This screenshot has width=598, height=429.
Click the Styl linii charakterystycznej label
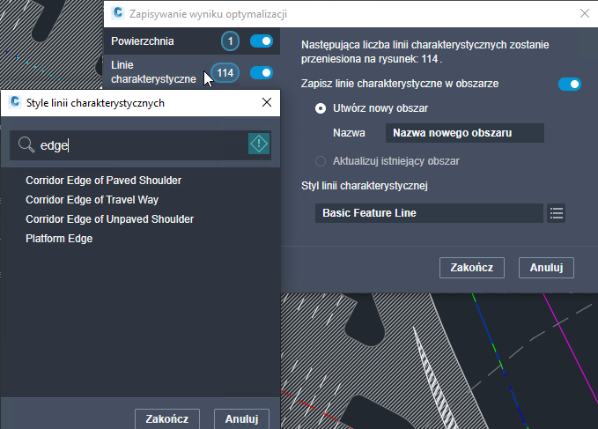[x=365, y=186]
